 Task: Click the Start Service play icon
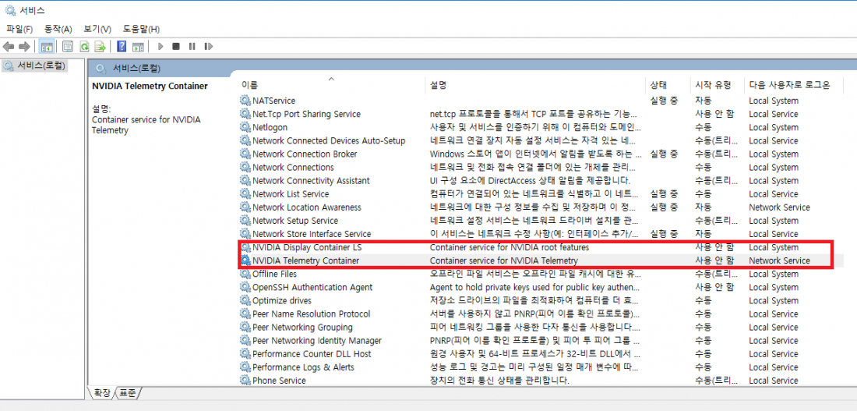[160, 47]
